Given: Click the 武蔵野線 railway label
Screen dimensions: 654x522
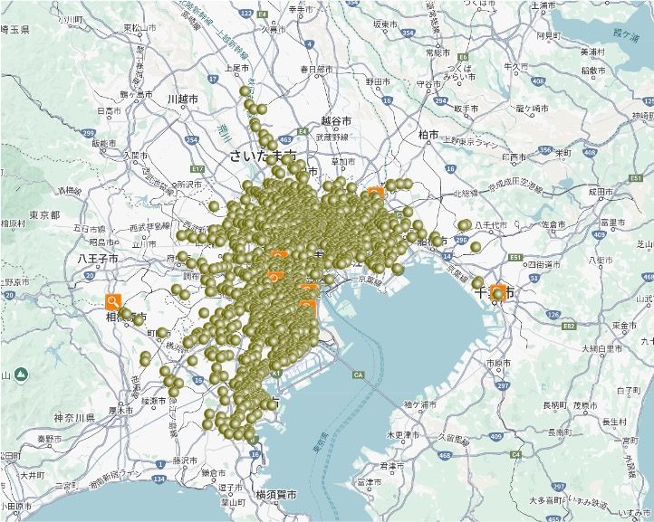Looking at the screenshot, I should tap(332, 137).
